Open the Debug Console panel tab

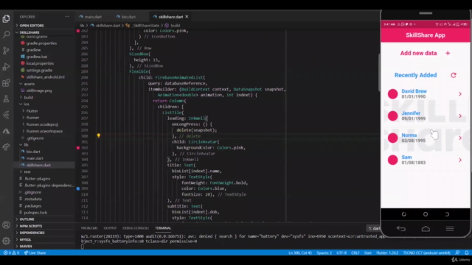[136, 228]
